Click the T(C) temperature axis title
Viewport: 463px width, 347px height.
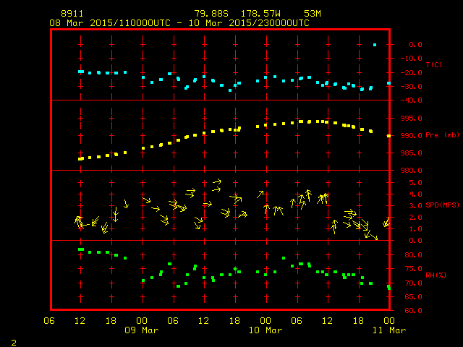tap(434, 64)
